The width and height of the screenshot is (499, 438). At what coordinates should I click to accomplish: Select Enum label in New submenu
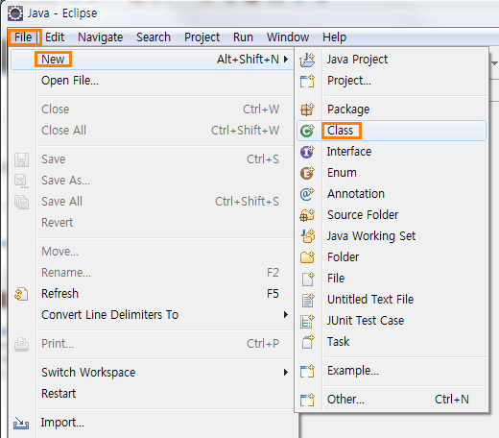pyautogui.click(x=342, y=173)
